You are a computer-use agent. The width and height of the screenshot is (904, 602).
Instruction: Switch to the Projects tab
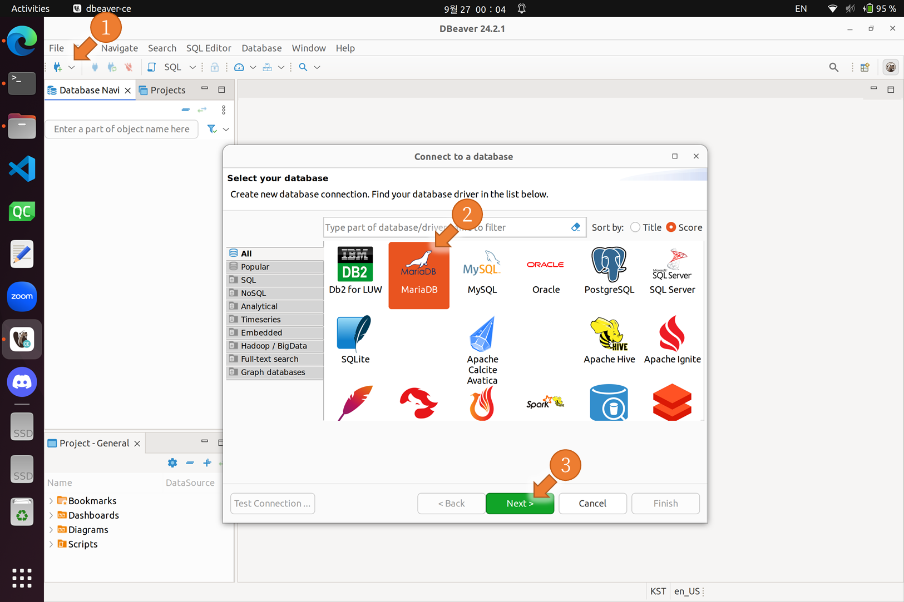(162, 90)
